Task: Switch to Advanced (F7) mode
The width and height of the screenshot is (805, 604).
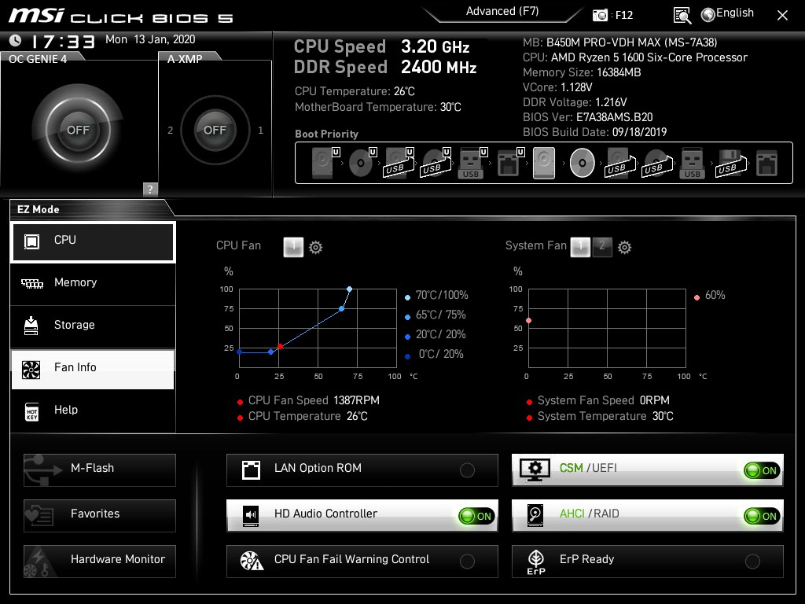Action: [502, 11]
